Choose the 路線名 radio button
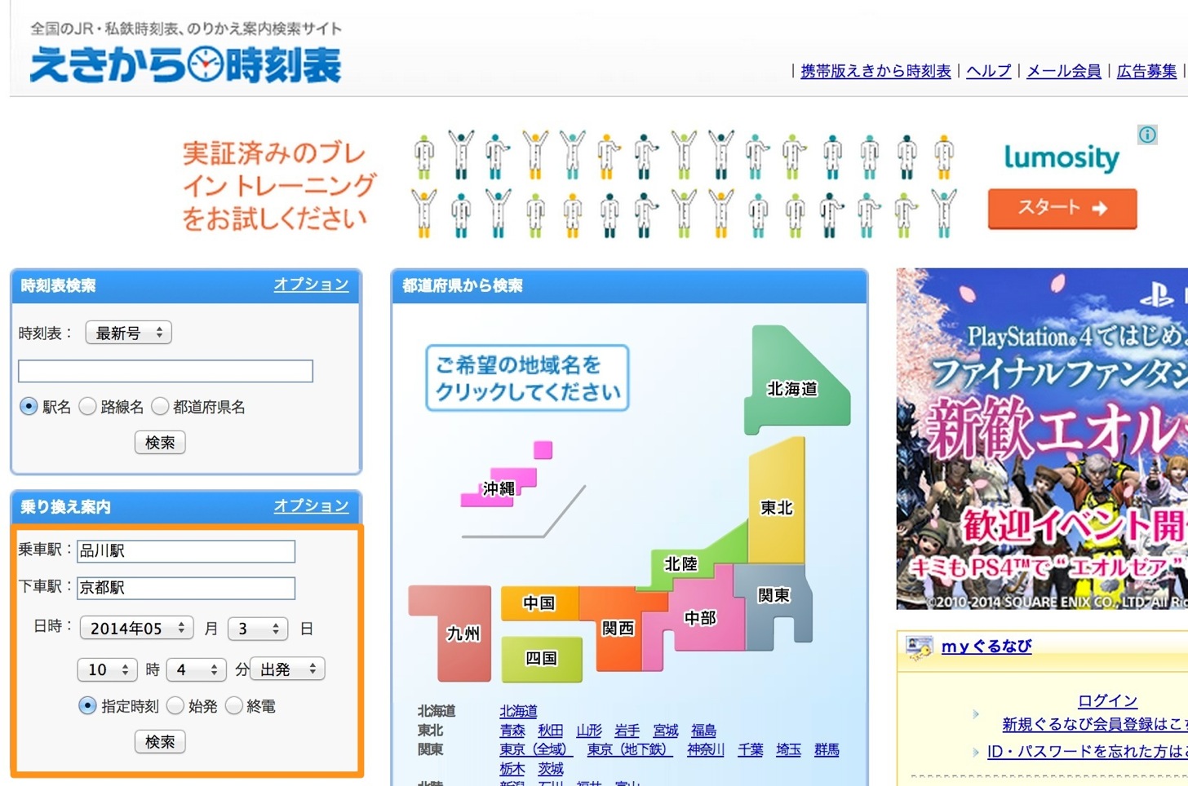 coord(87,406)
